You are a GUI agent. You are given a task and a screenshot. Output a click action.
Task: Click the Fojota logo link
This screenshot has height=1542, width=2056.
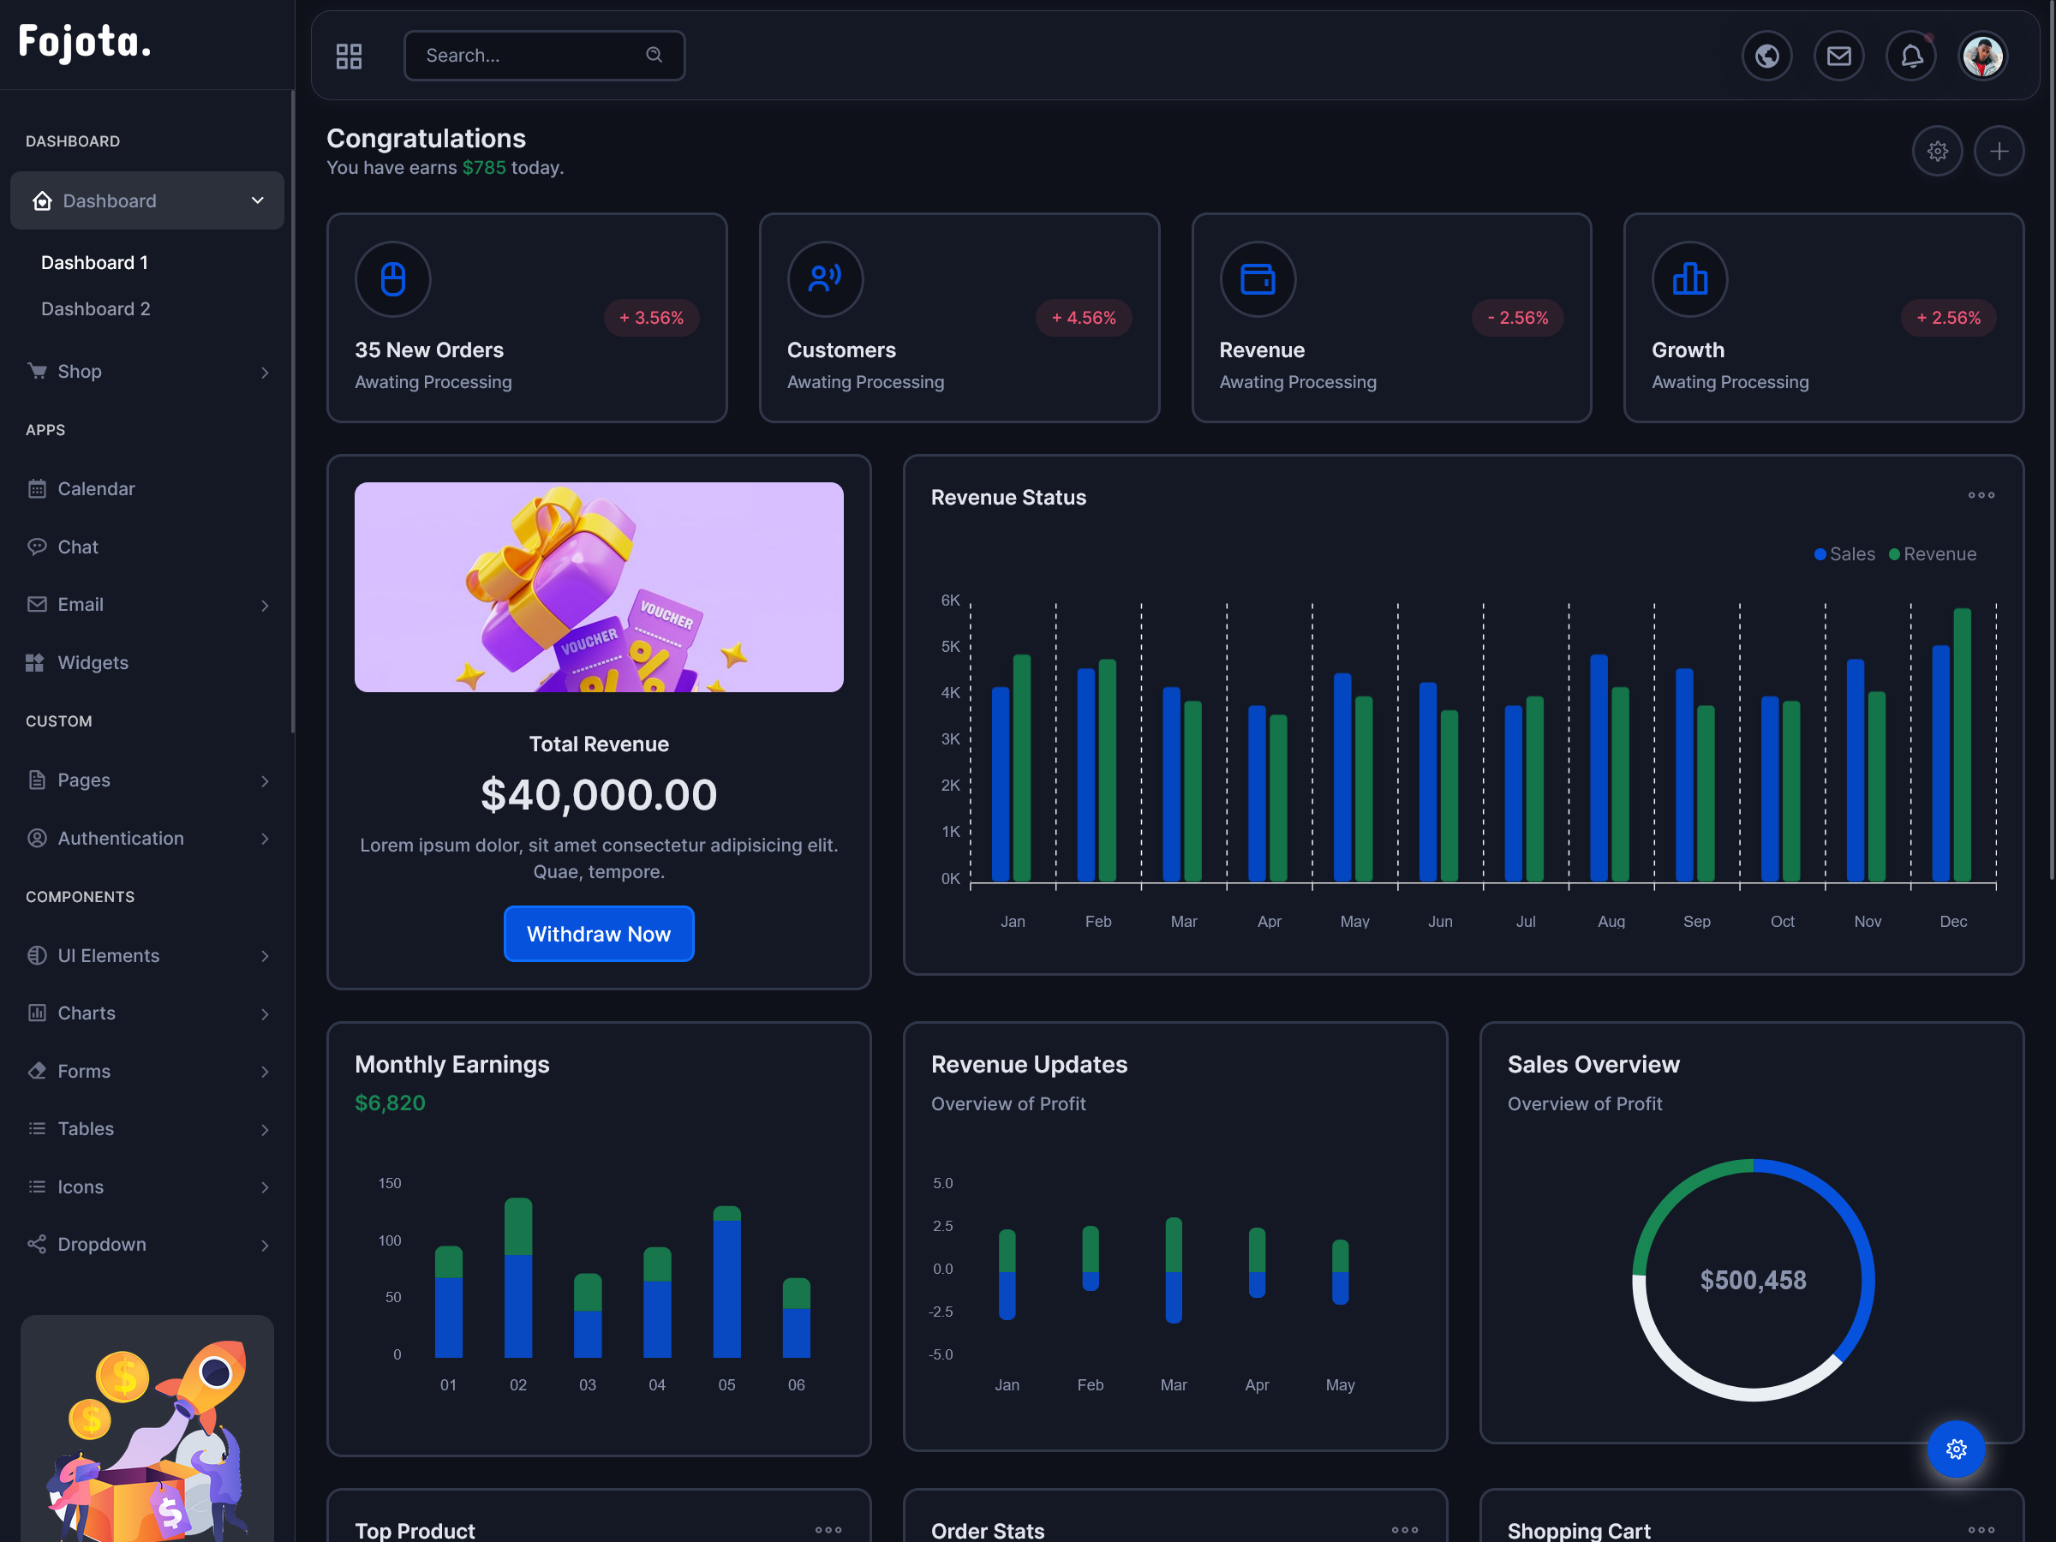click(x=85, y=42)
